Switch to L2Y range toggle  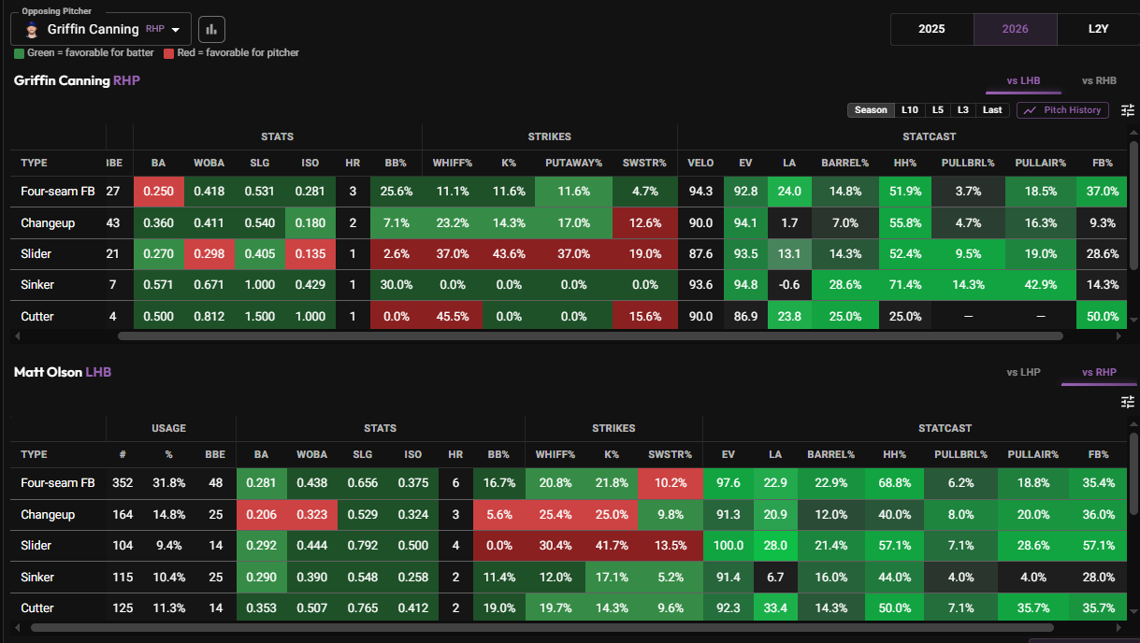pyautogui.click(x=1098, y=29)
